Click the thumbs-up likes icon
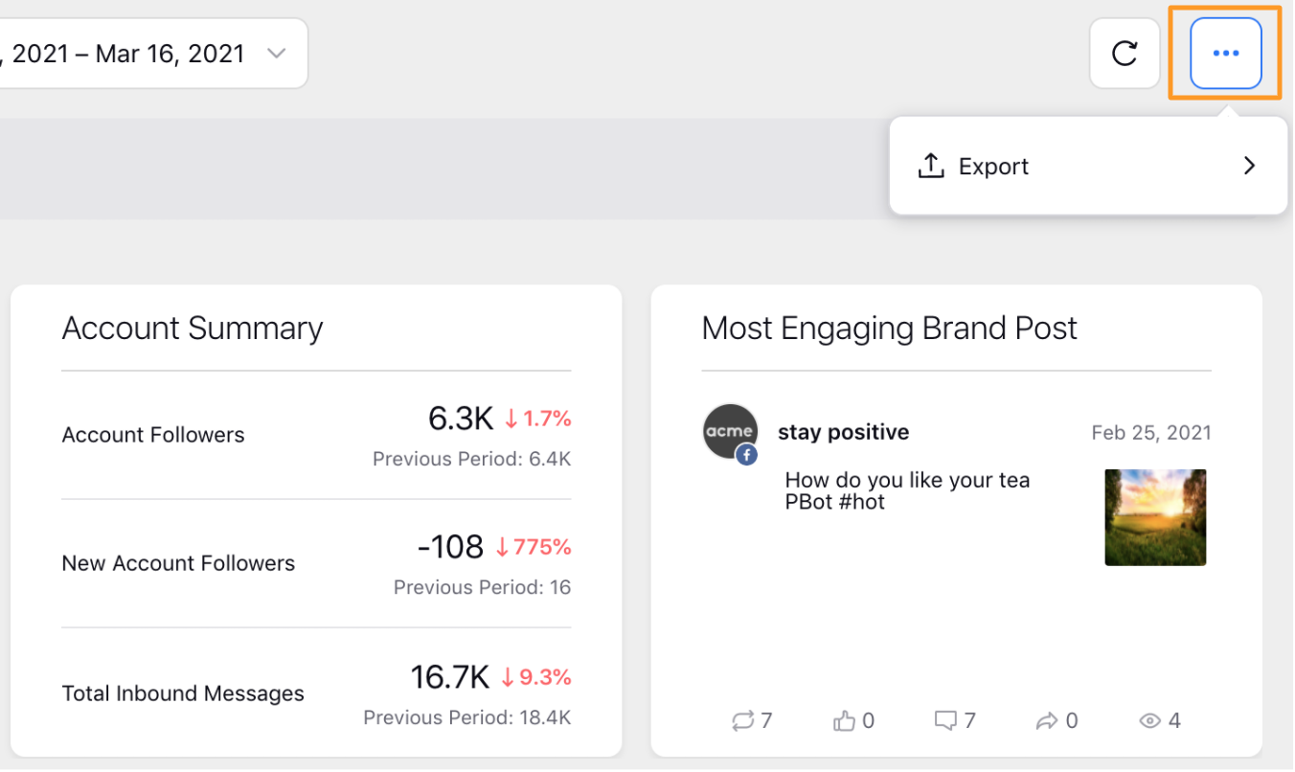Viewport: 1295px width, 772px height. coord(844,721)
